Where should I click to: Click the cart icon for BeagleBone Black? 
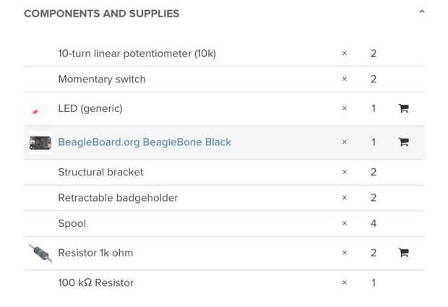[403, 142]
